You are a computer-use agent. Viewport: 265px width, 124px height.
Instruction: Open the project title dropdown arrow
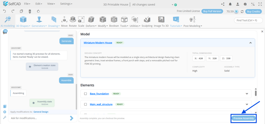click(173, 5)
